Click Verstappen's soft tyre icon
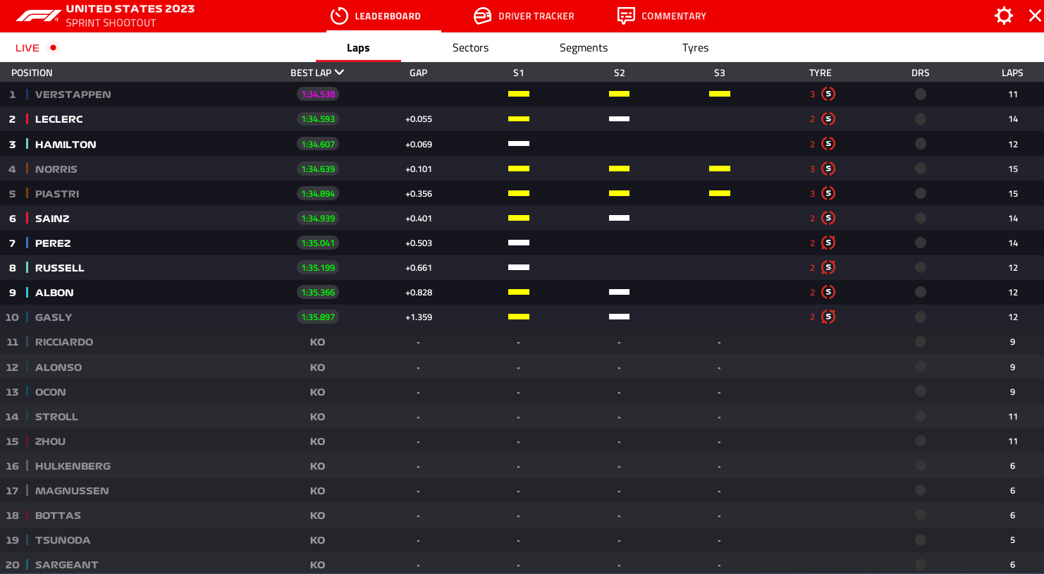 [828, 94]
